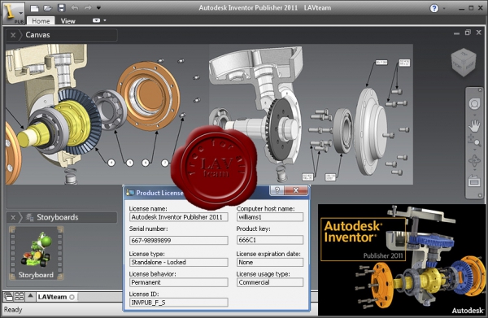
Task: Select the Storyboard thumbnail
Action: click(x=36, y=253)
